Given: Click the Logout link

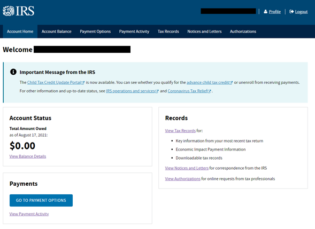Looking at the screenshot, I should pyautogui.click(x=301, y=12).
